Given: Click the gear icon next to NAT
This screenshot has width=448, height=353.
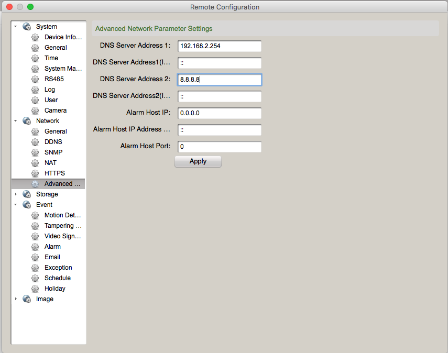Looking at the screenshot, I should click(35, 163).
